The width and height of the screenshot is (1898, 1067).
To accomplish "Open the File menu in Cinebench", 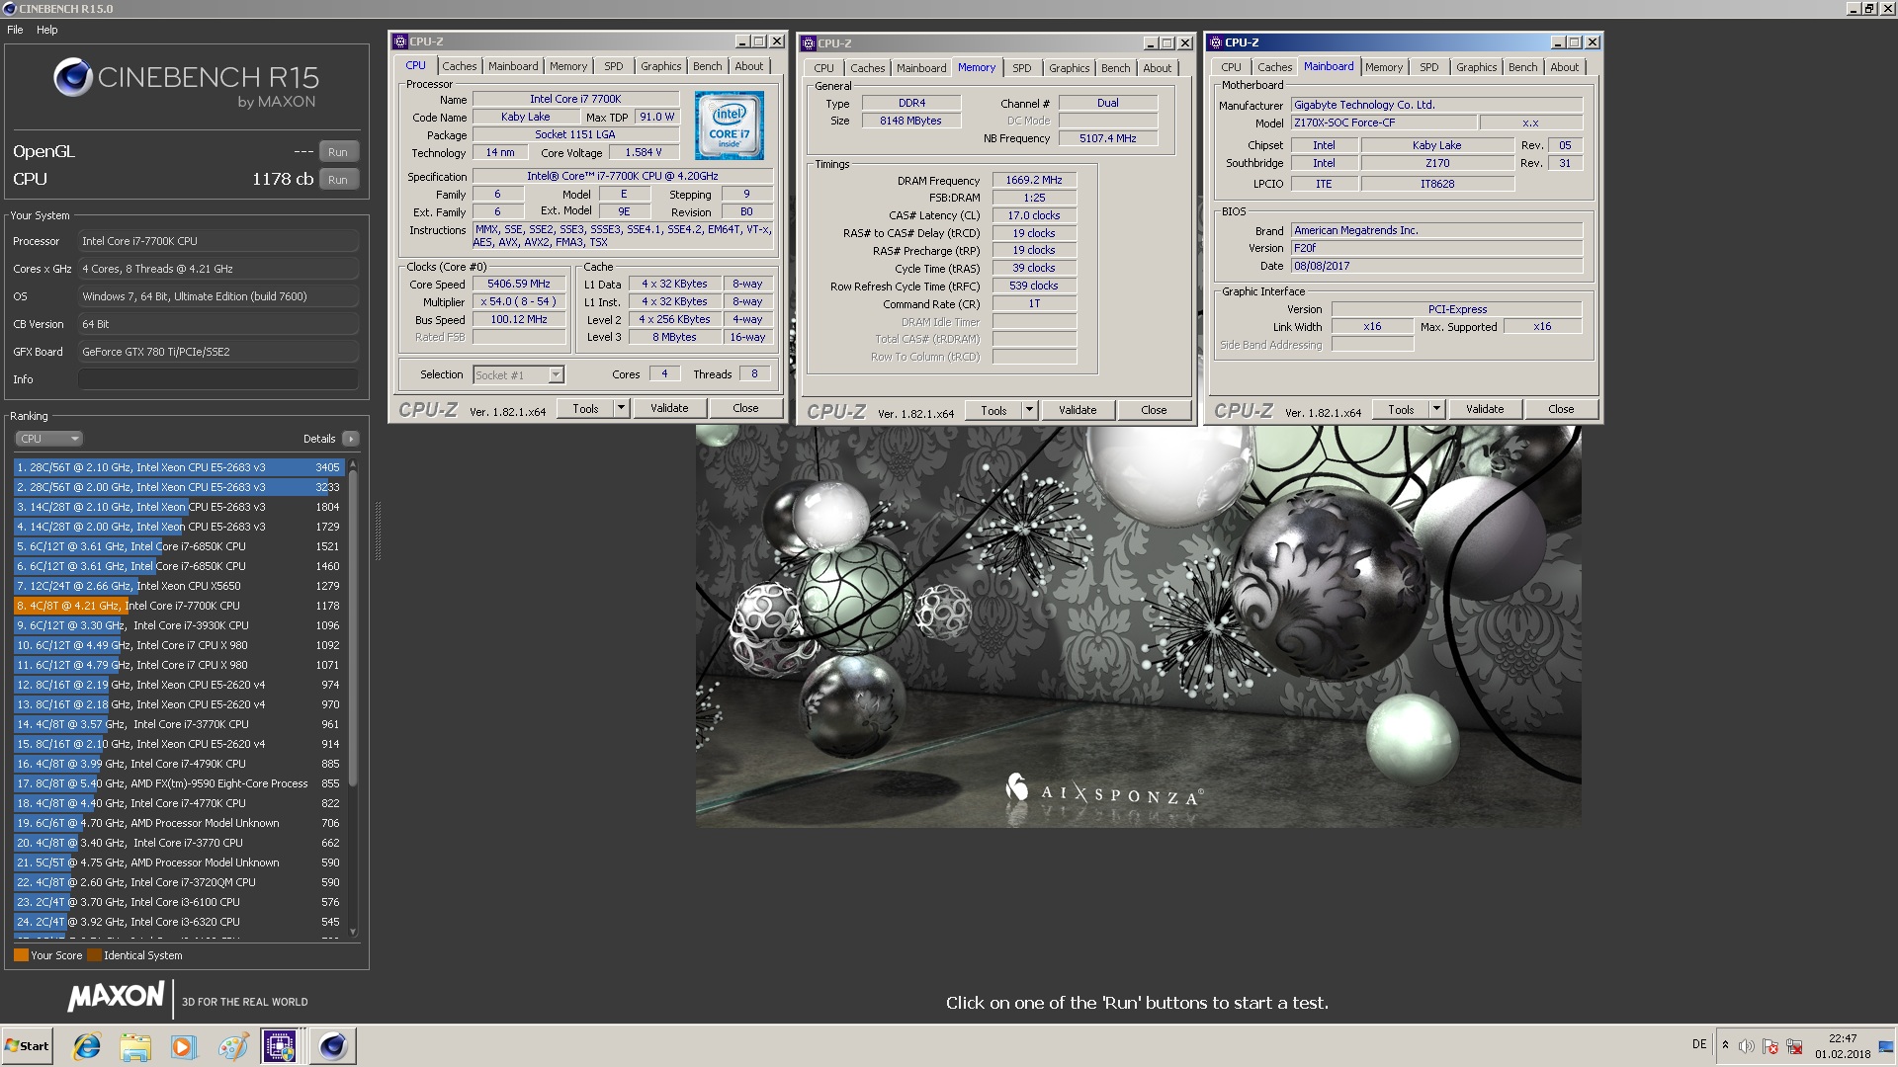I will coord(15,30).
